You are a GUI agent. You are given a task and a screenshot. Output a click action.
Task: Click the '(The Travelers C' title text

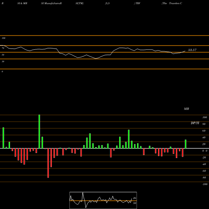pos(172,3)
